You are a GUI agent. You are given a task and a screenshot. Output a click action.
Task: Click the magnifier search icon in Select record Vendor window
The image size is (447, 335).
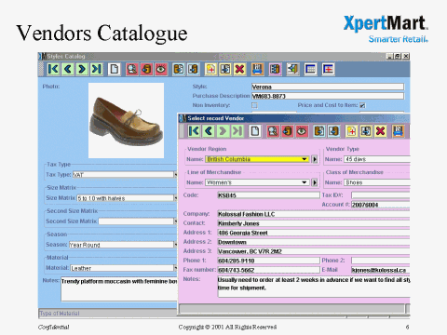(273, 131)
